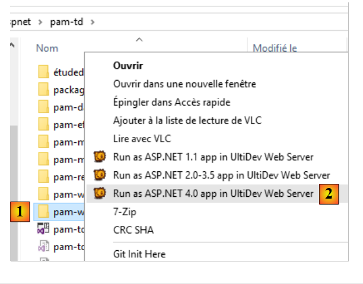363x284 pixels.
Task: Select the pam-re folder icon
Action: point(43,176)
